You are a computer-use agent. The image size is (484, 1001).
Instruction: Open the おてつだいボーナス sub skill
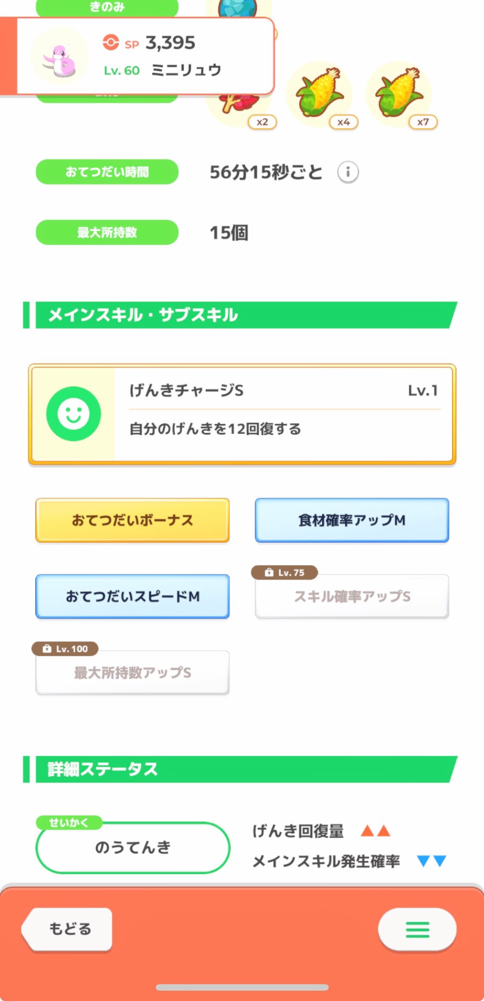[133, 520]
